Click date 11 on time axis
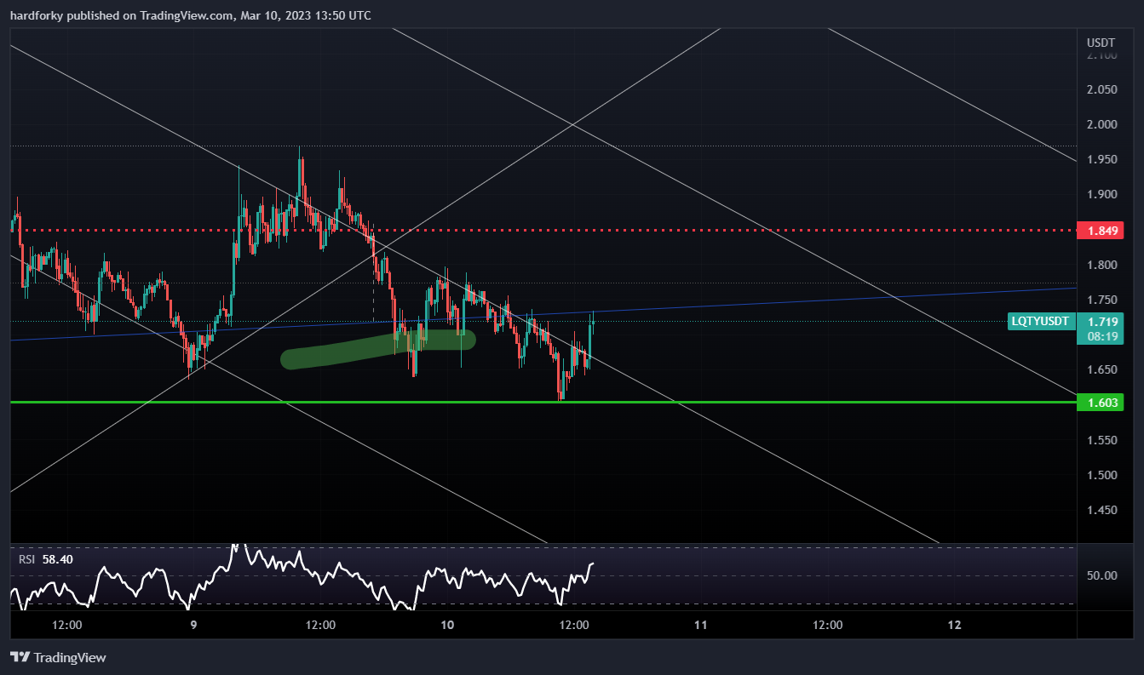The height and width of the screenshot is (675, 1144). 700,625
